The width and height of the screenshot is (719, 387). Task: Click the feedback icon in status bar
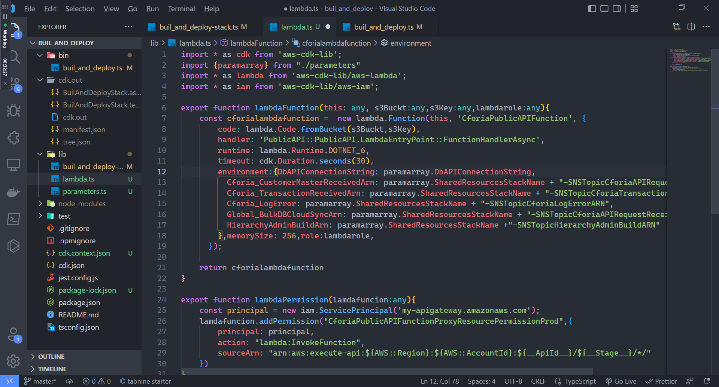pyautogui.click(x=690, y=381)
